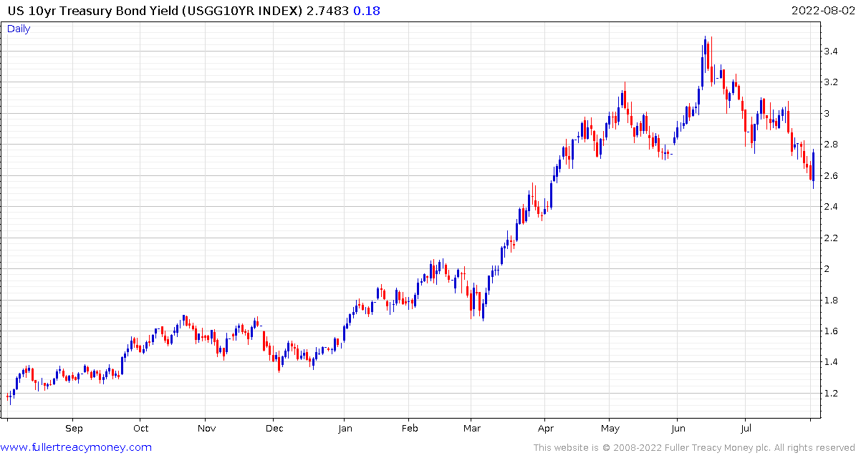Screen dimensions: 856x458
Task: Click the www.fullertreacymoney.com link
Action: [x=77, y=448]
